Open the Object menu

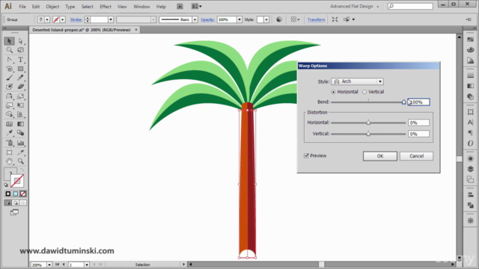(52, 7)
